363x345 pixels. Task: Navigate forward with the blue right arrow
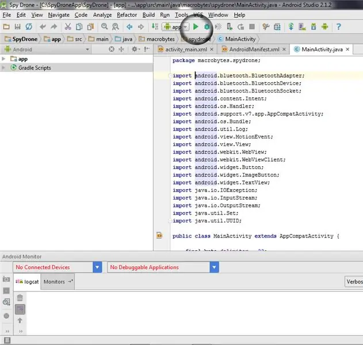pos(141,27)
